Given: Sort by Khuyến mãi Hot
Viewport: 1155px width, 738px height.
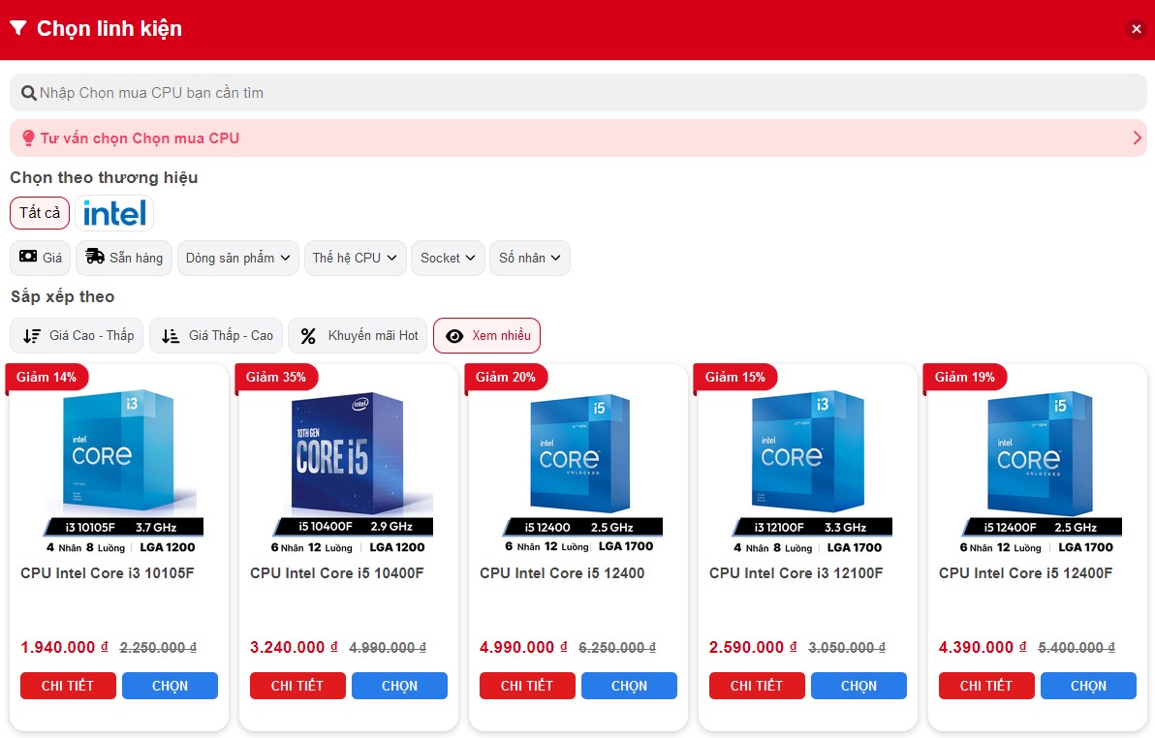Looking at the screenshot, I should (x=359, y=336).
